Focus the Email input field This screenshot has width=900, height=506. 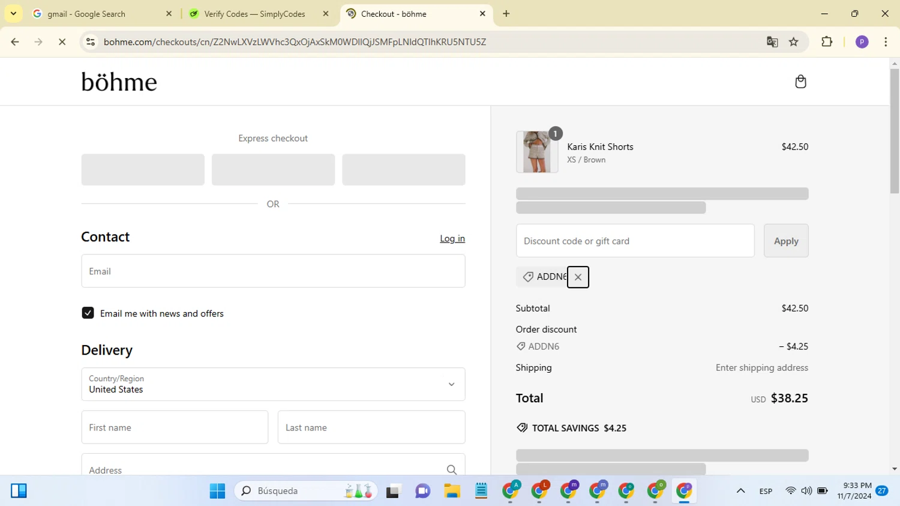(273, 271)
